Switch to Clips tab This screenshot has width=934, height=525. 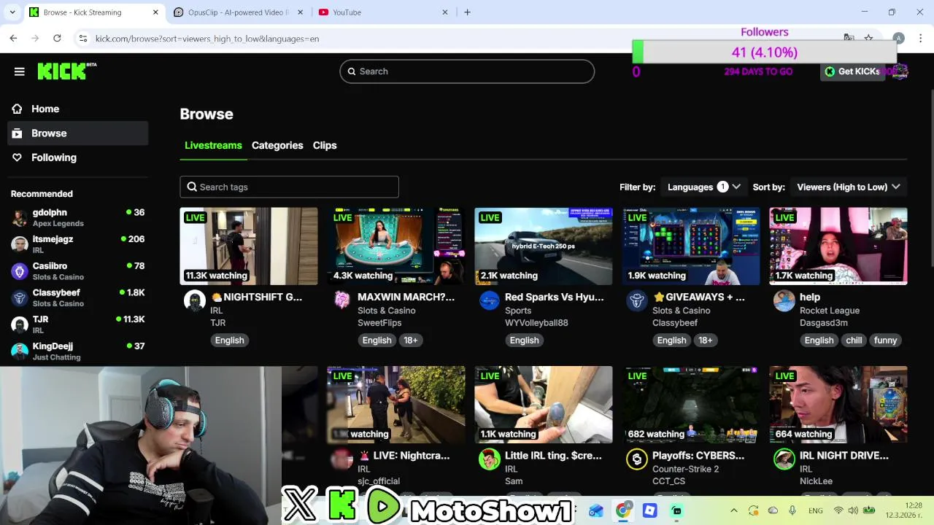pyautogui.click(x=325, y=145)
